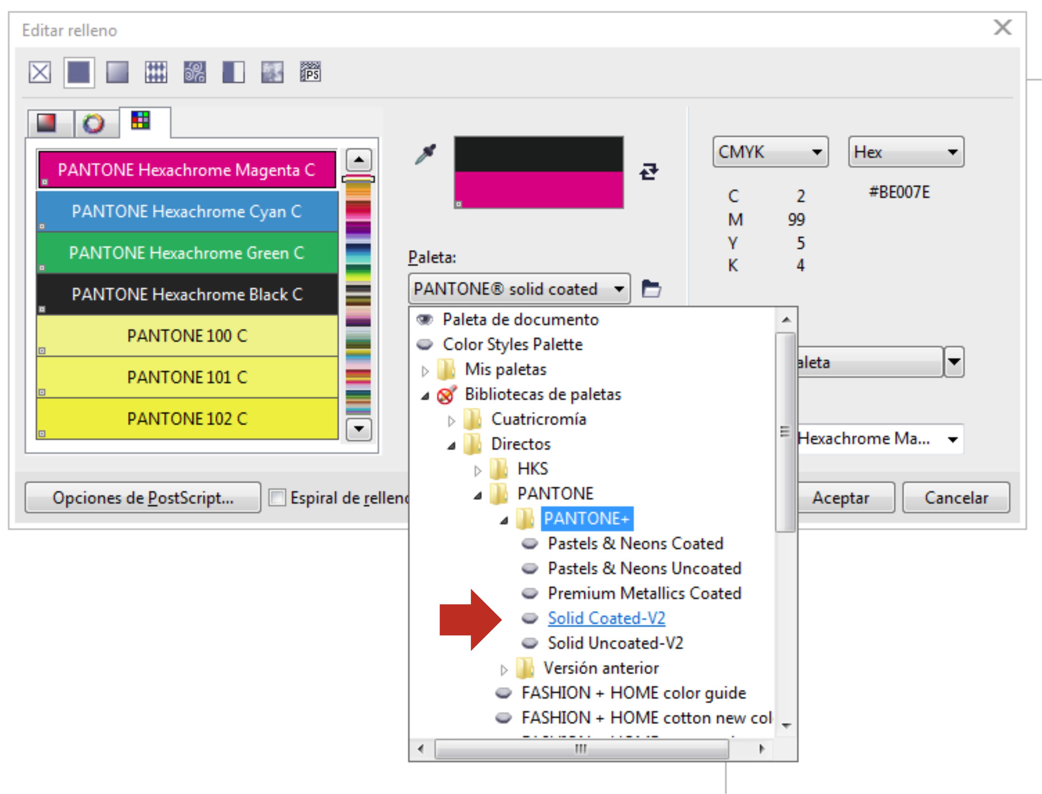
Task: Expand the Versión anterior folder
Action: click(x=504, y=670)
